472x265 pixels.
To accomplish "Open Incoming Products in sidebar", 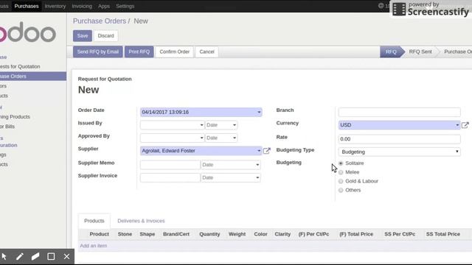I will [15, 116].
